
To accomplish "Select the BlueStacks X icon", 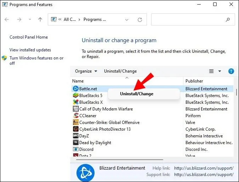I will (76, 102).
